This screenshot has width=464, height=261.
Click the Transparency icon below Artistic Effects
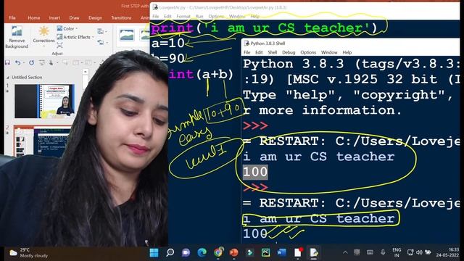point(59,45)
